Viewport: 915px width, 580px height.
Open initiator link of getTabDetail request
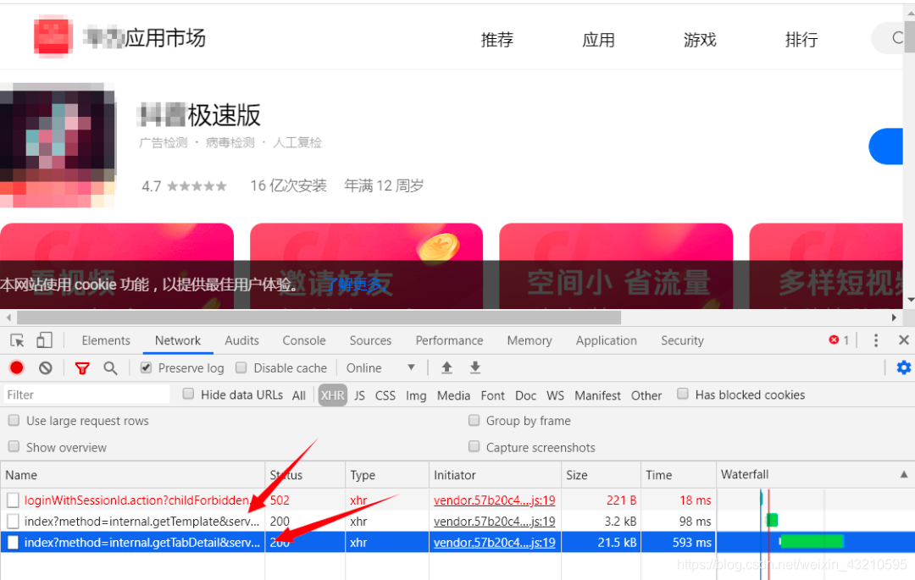point(494,542)
